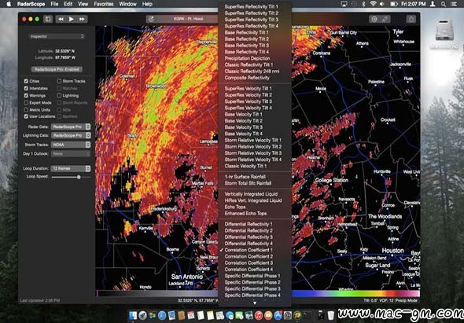Click the radar icon in the station selector
This screenshot has height=323, width=464.
[152, 19]
